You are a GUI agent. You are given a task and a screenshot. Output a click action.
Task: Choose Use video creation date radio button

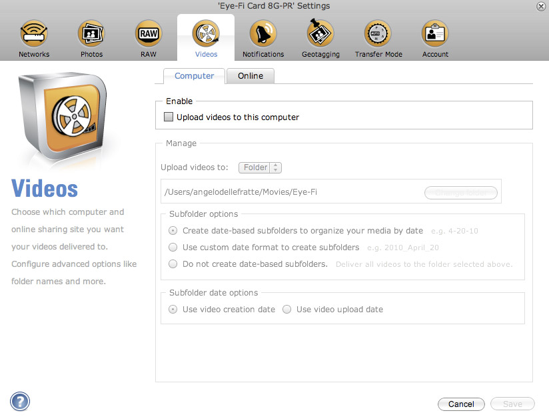pos(173,310)
